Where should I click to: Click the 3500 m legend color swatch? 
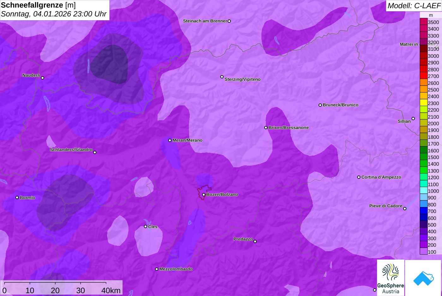point(424,22)
